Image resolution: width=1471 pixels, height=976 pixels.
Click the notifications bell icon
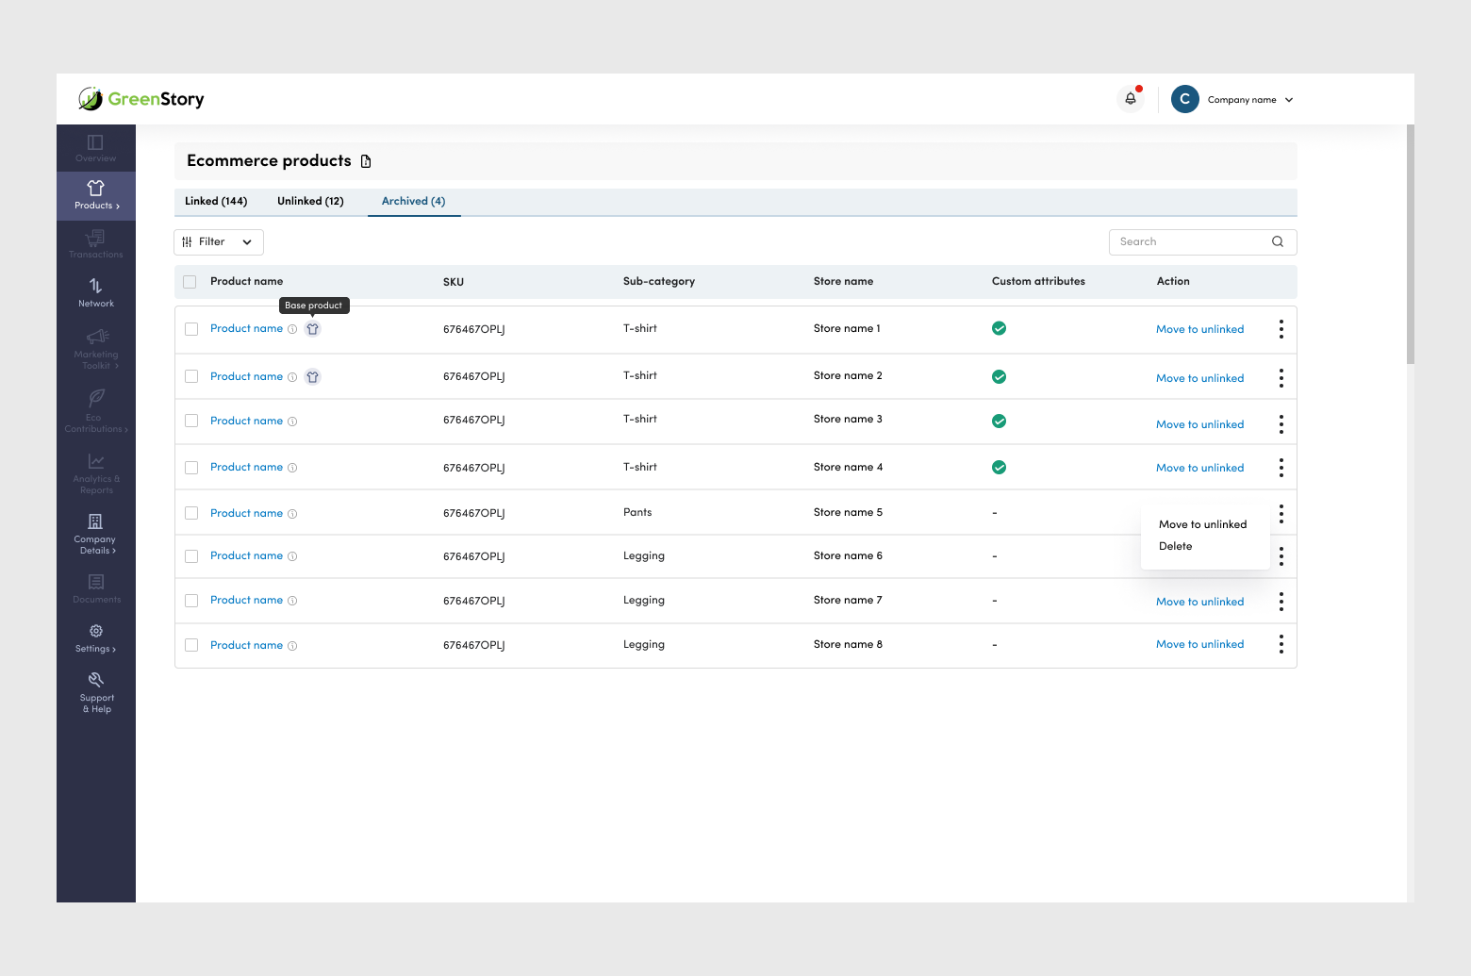coord(1130,99)
